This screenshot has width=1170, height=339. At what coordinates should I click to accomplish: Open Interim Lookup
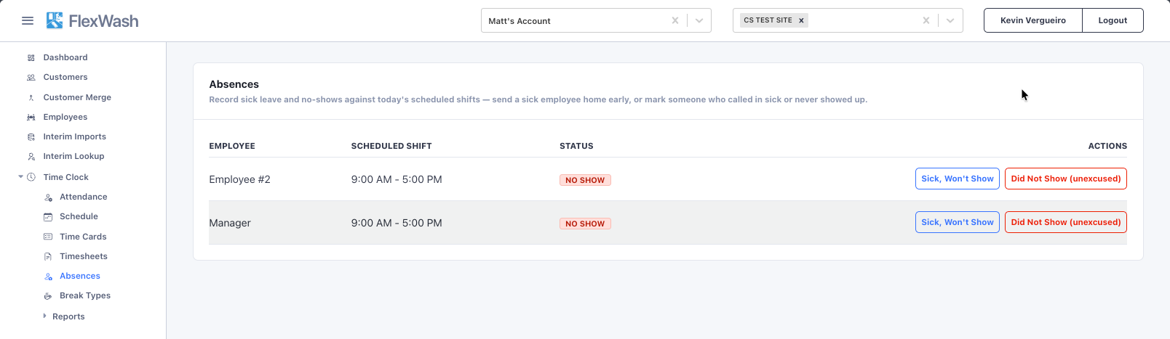pos(73,156)
